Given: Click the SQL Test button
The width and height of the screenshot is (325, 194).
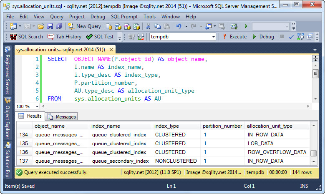Looking at the screenshot, I should (x=100, y=37).
